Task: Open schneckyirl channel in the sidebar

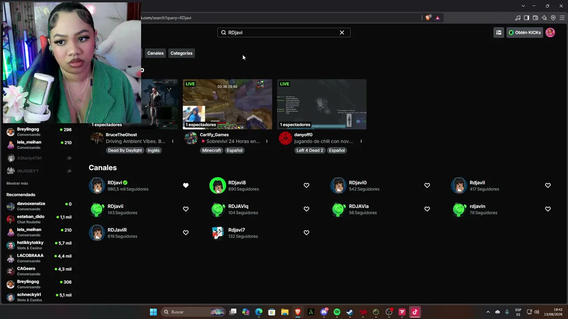Action: tap(39, 297)
